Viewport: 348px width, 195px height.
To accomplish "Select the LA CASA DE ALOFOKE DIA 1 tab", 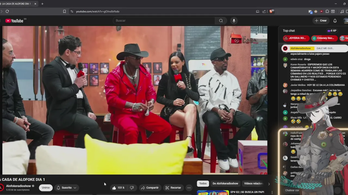I will click(x=16, y=4).
